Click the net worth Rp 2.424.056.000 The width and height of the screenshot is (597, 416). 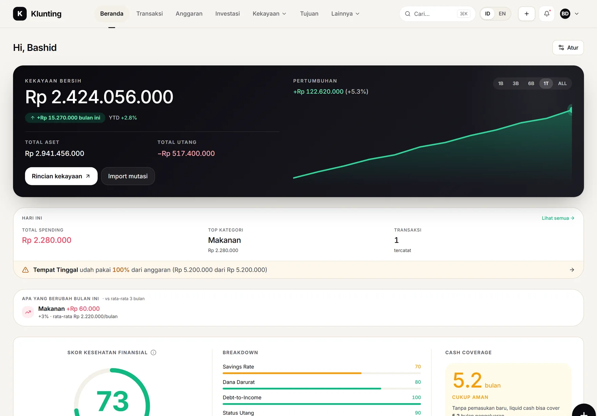pos(99,97)
